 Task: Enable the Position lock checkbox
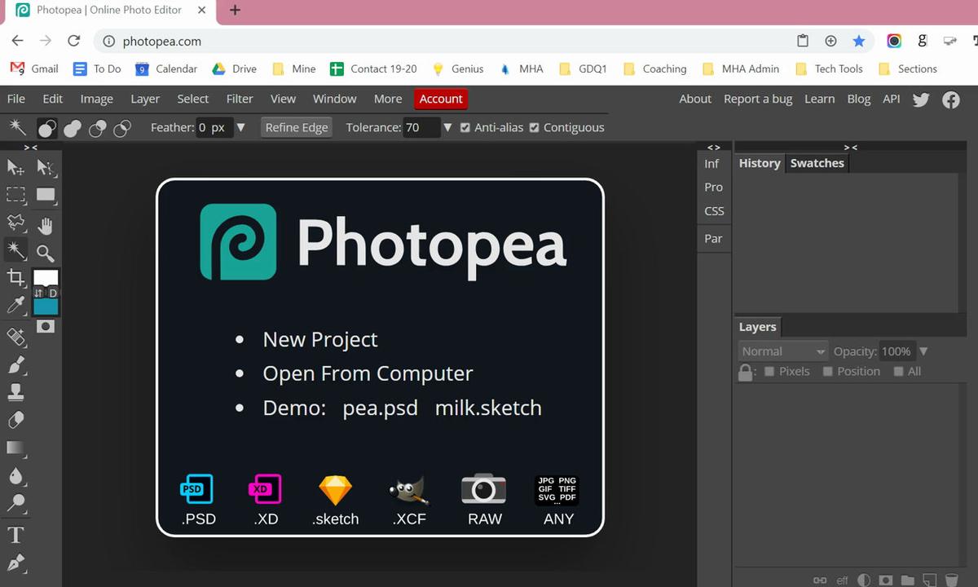[828, 372]
